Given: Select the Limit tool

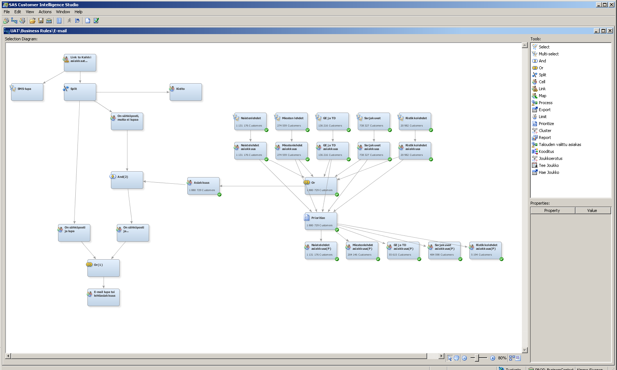Looking at the screenshot, I should pos(542,117).
